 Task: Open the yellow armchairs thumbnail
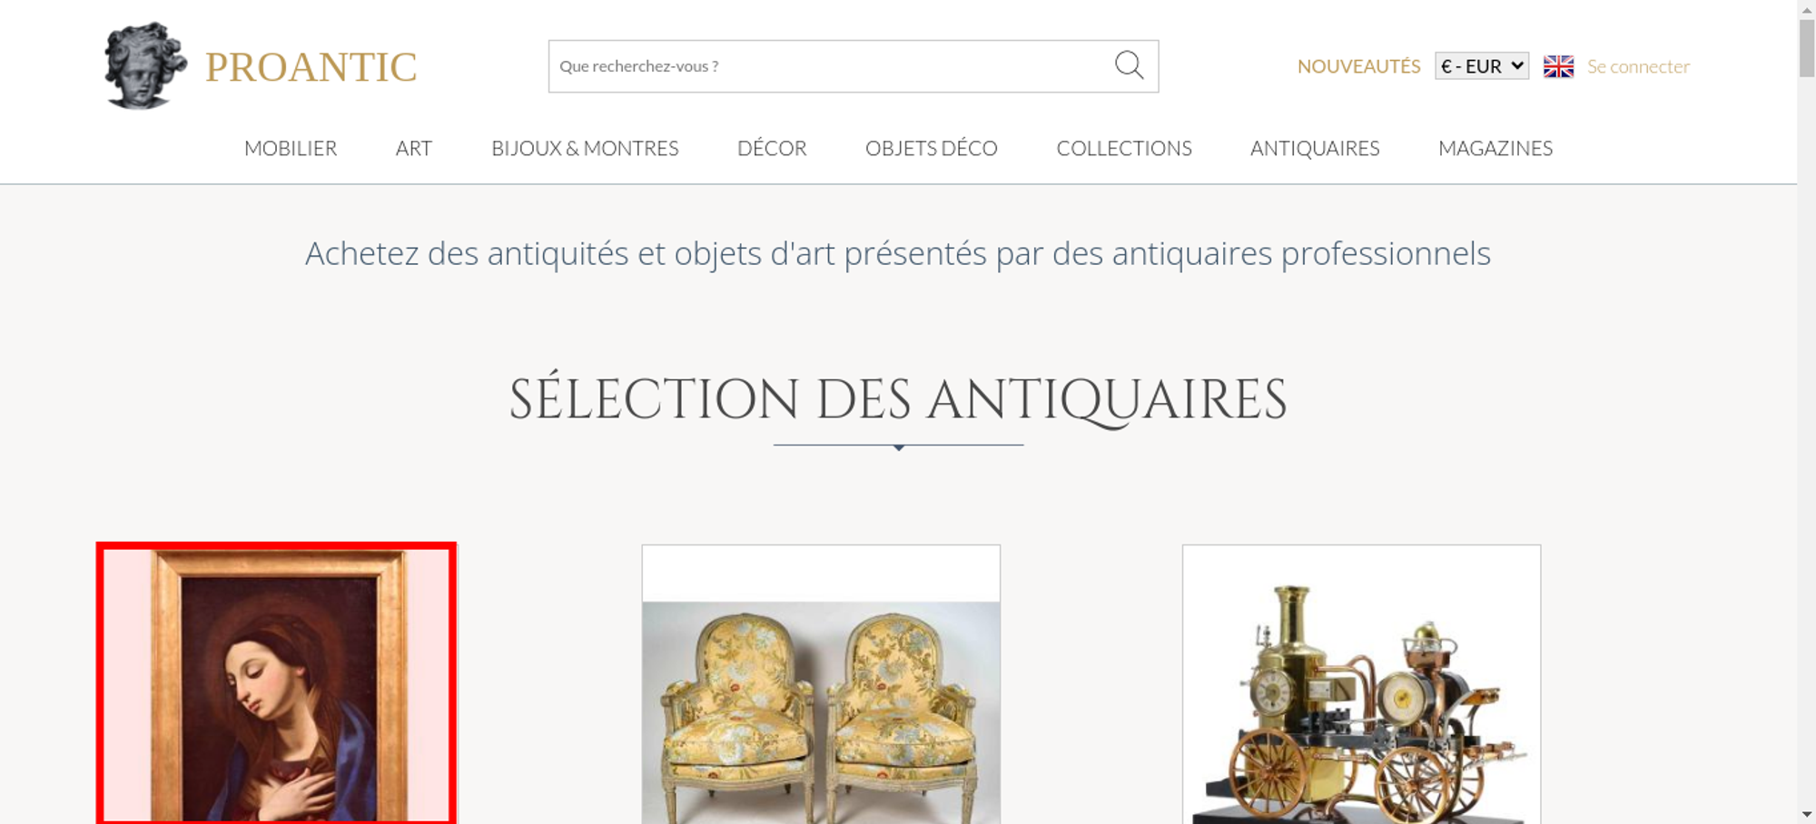click(821, 684)
